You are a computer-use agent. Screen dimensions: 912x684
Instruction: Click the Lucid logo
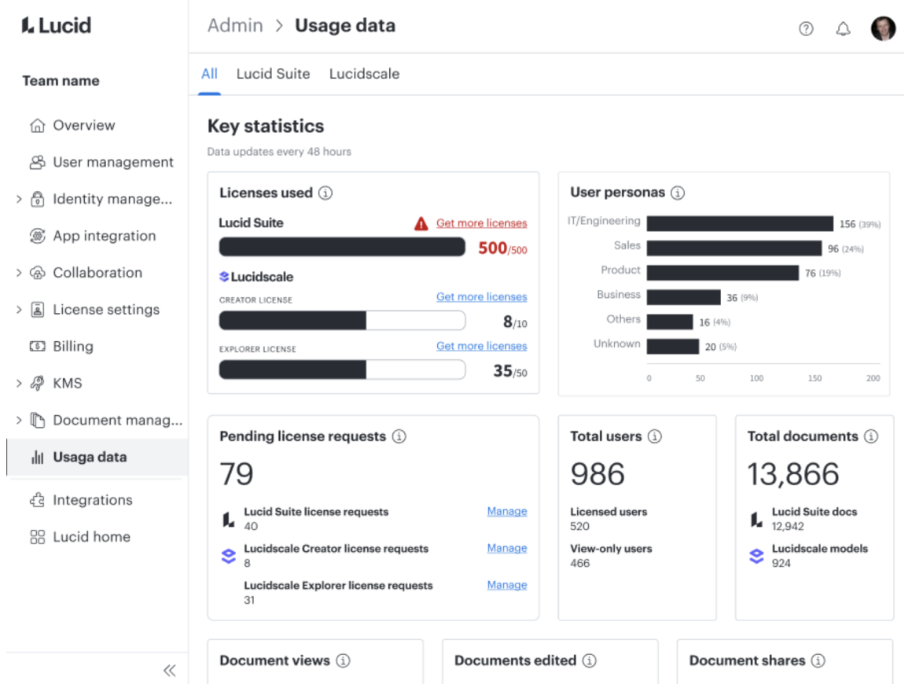click(56, 25)
